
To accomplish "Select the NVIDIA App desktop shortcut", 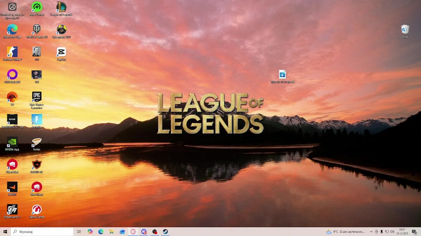I will point(12,144).
